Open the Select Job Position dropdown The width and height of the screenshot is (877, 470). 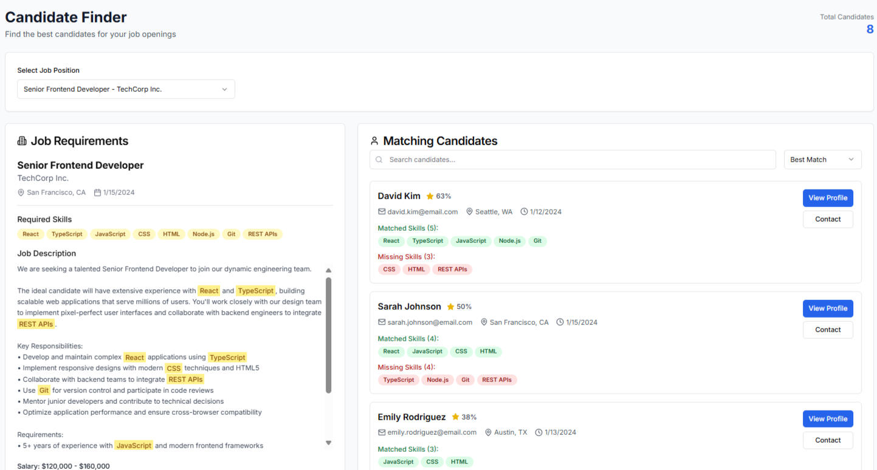pyautogui.click(x=126, y=89)
